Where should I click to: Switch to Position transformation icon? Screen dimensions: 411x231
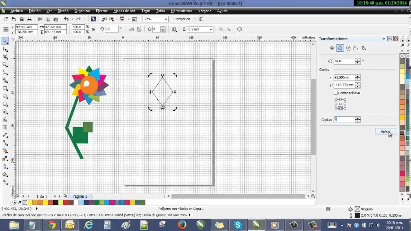coord(332,48)
